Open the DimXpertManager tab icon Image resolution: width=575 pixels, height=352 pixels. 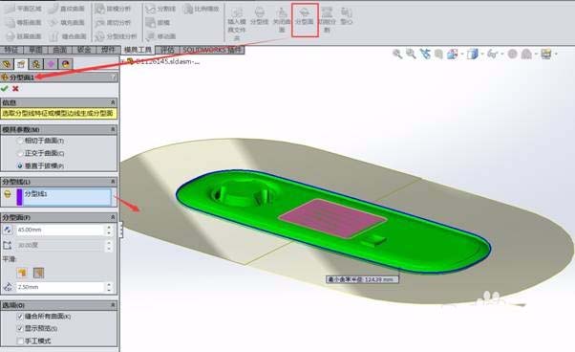(x=51, y=64)
